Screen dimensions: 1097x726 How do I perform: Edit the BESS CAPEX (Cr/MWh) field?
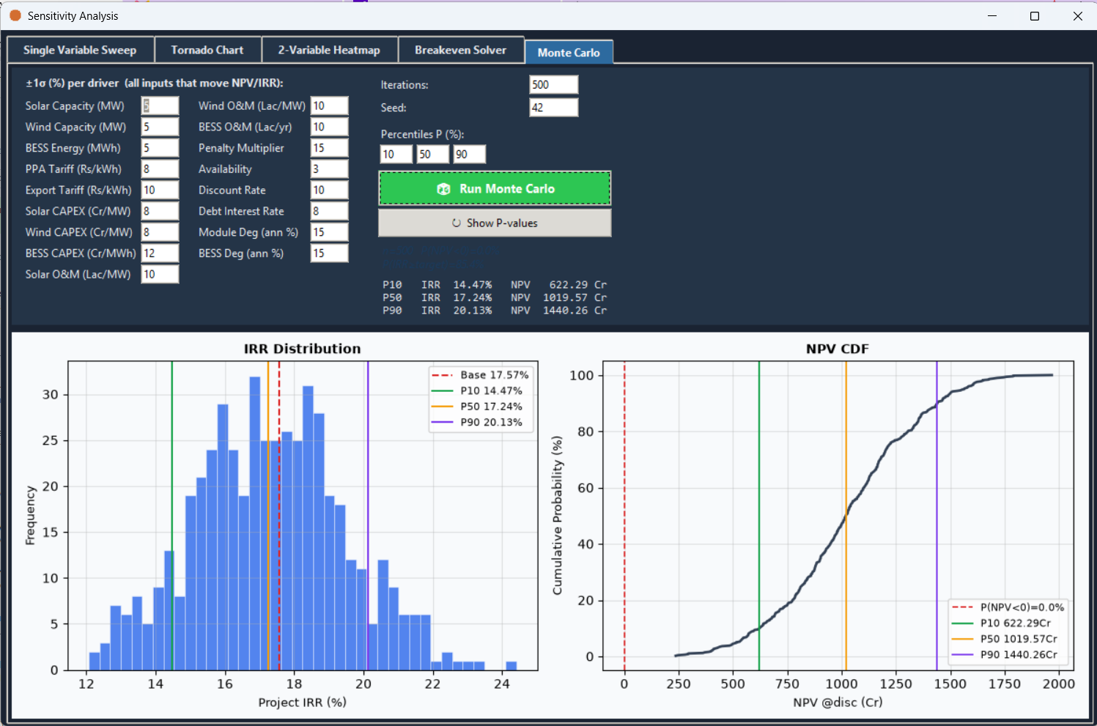tap(160, 253)
